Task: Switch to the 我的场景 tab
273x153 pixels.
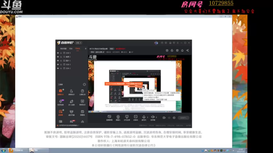Action: (x=63, y=49)
